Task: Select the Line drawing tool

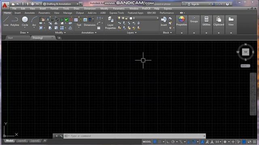Action: pos(6,21)
